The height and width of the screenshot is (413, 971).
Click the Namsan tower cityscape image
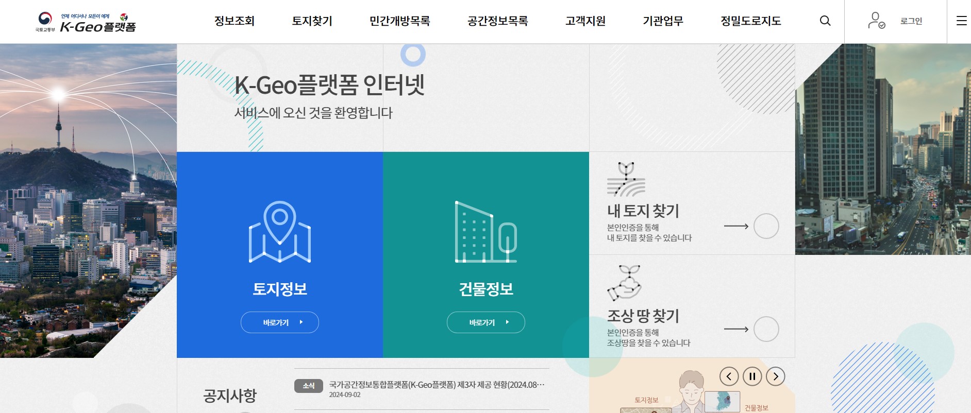coord(88,201)
